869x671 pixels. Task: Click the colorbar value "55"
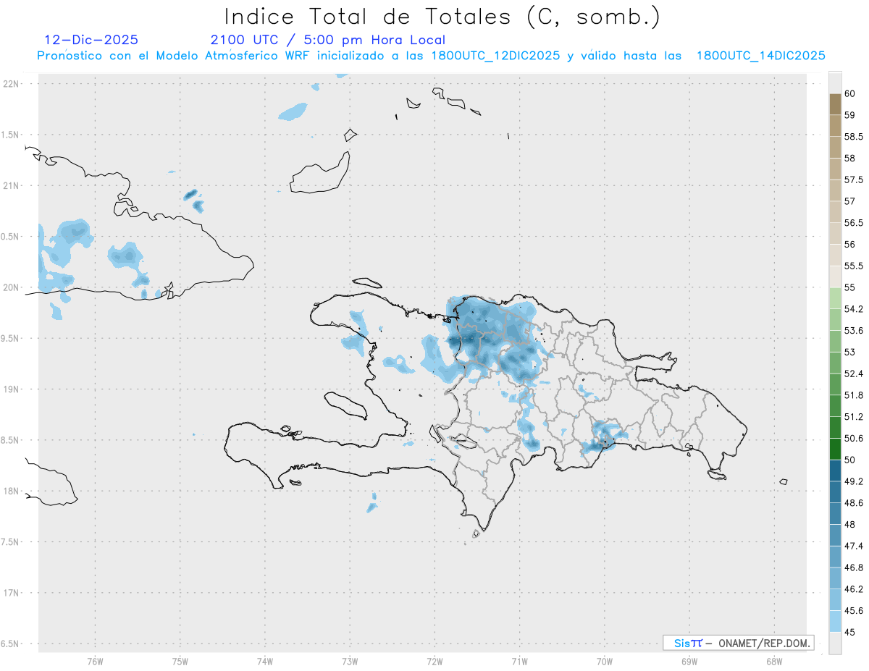(850, 287)
